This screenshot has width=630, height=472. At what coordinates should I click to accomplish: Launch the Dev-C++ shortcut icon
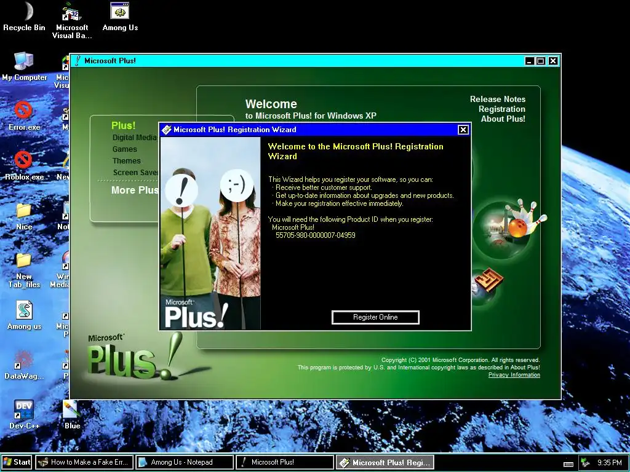tap(24, 415)
